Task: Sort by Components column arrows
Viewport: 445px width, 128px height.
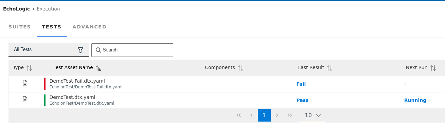Action: point(241,68)
